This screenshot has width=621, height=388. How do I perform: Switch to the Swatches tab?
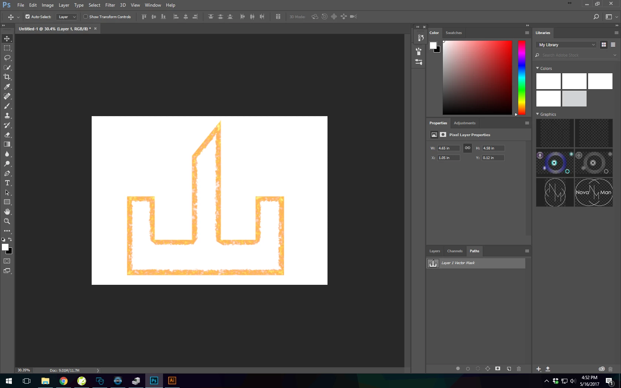point(454,33)
